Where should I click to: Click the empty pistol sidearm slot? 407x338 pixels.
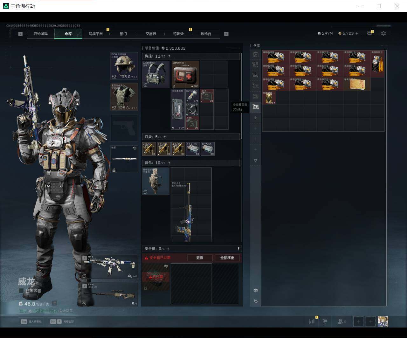pyautogui.click(x=124, y=128)
